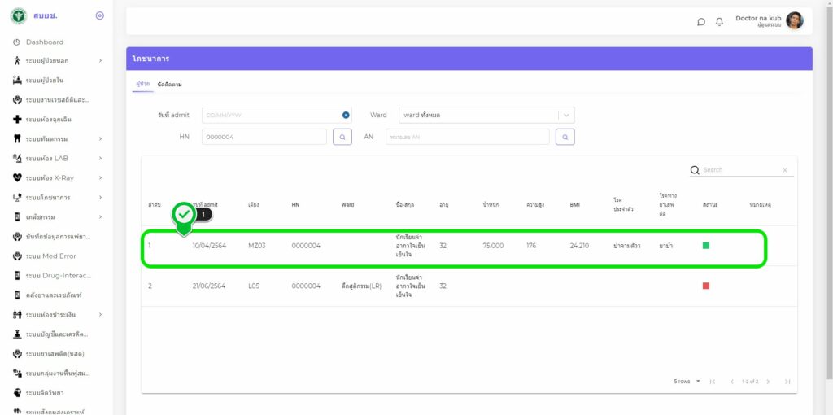Viewport: 833px width, 415px height.
Task: Click the tooth icon for ระบบทันตกรรม
Action: [16, 138]
